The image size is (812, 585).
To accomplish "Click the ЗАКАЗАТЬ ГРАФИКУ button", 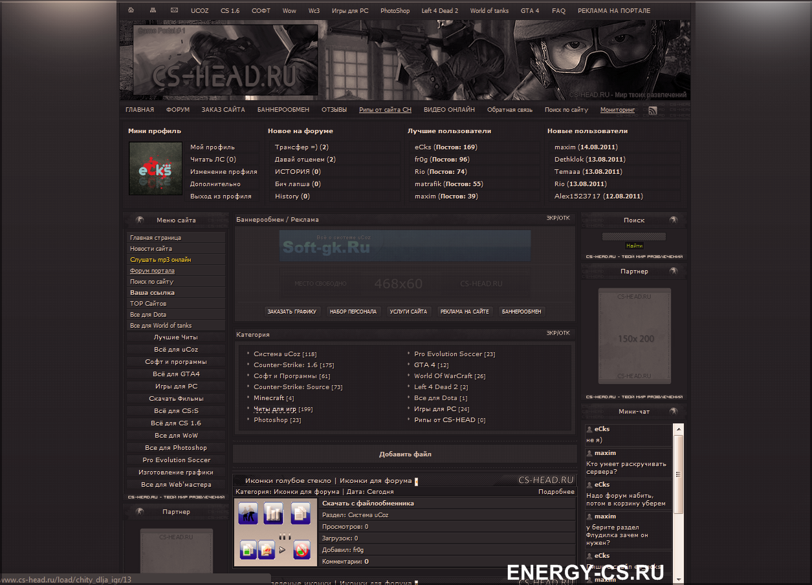I will [x=292, y=312].
